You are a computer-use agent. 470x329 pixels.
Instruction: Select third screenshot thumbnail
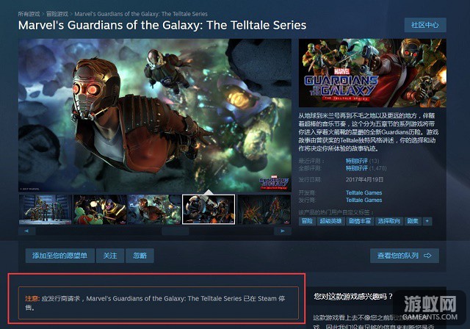point(154,209)
